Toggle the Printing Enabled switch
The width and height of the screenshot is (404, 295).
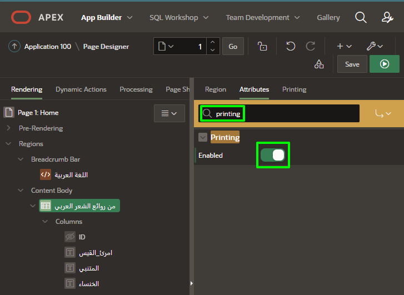pos(273,156)
